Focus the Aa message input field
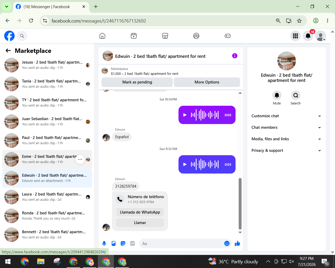Screen dimensions: 335x268 [x=182, y=244]
